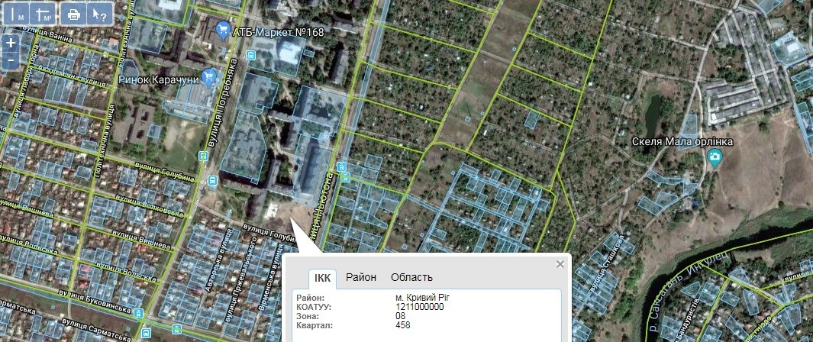Switch to the Район tab

(x=360, y=277)
